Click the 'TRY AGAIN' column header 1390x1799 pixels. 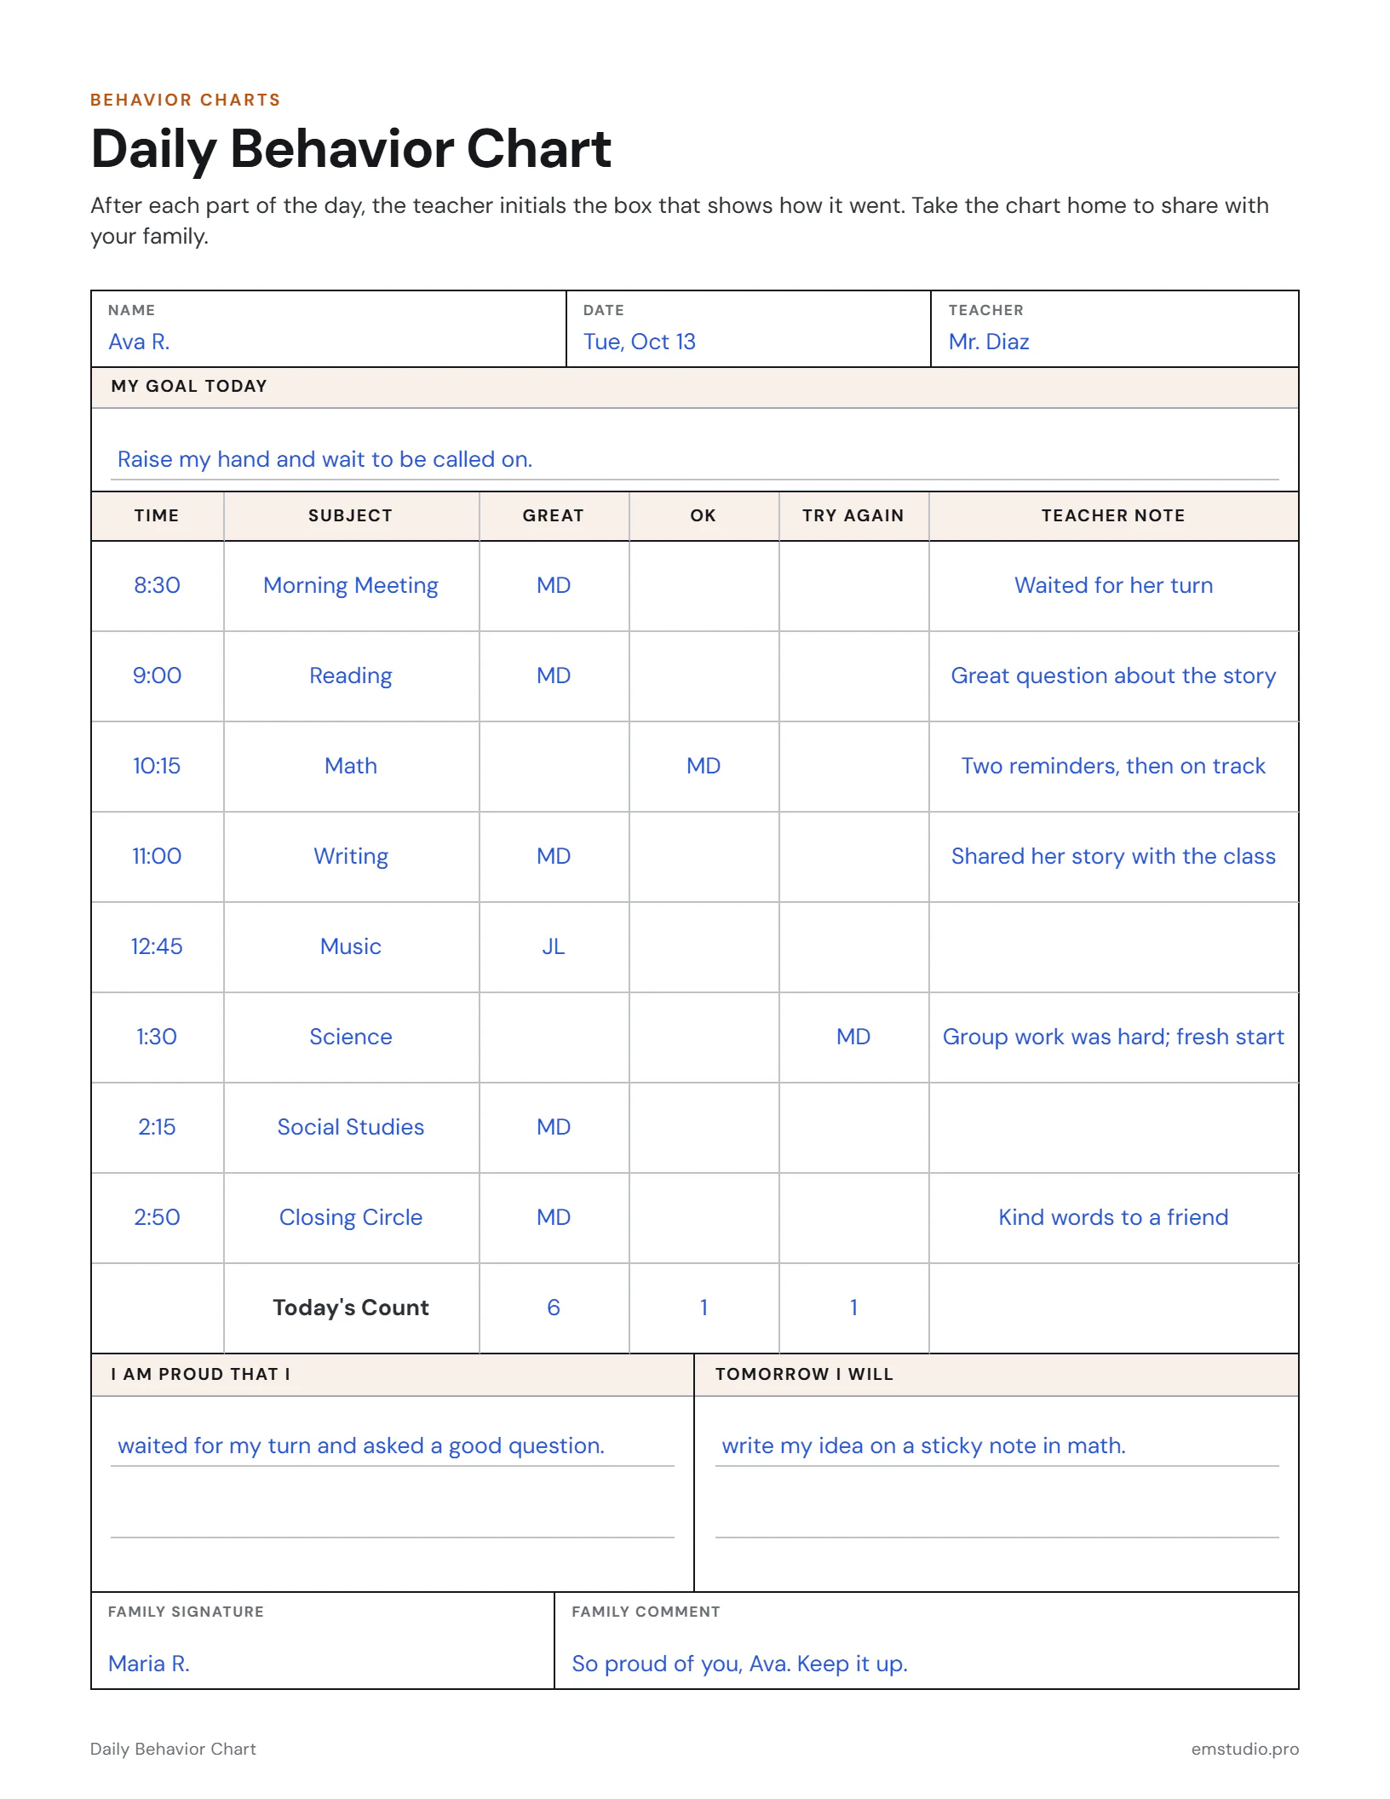[x=853, y=515]
